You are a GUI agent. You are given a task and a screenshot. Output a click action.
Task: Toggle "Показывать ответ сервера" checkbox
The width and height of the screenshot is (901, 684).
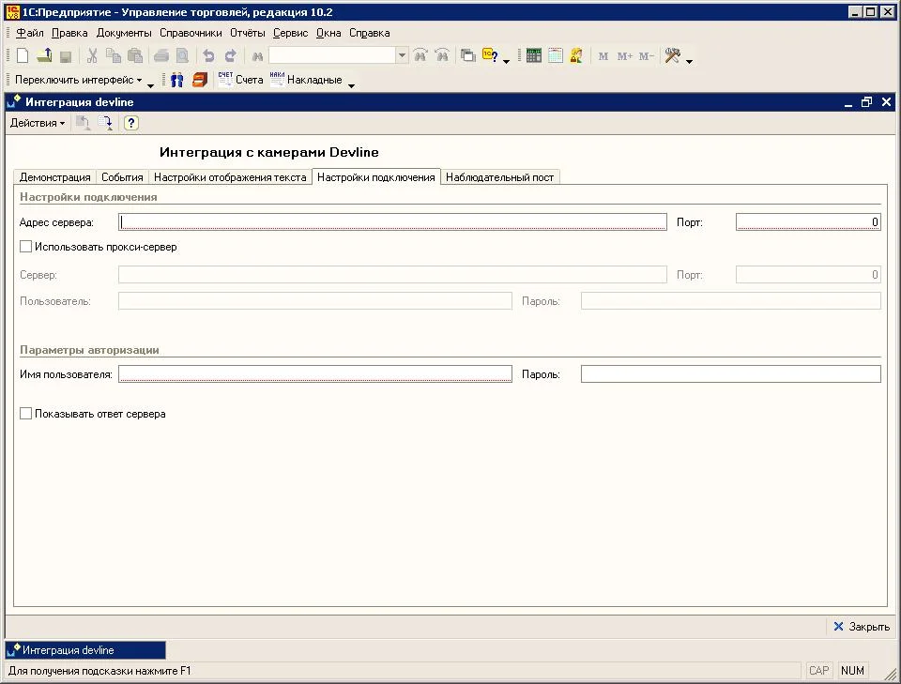click(26, 413)
